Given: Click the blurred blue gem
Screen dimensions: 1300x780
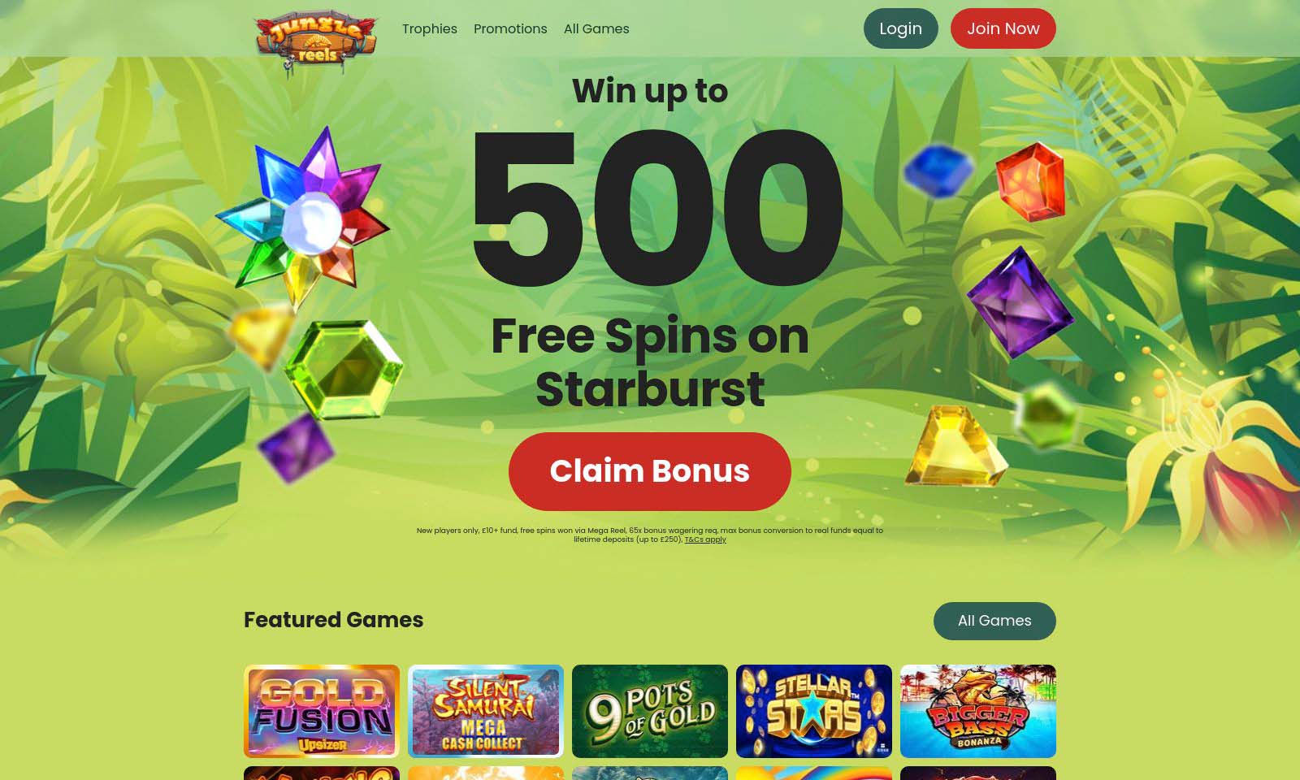Looking at the screenshot, I should pos(938,170).
